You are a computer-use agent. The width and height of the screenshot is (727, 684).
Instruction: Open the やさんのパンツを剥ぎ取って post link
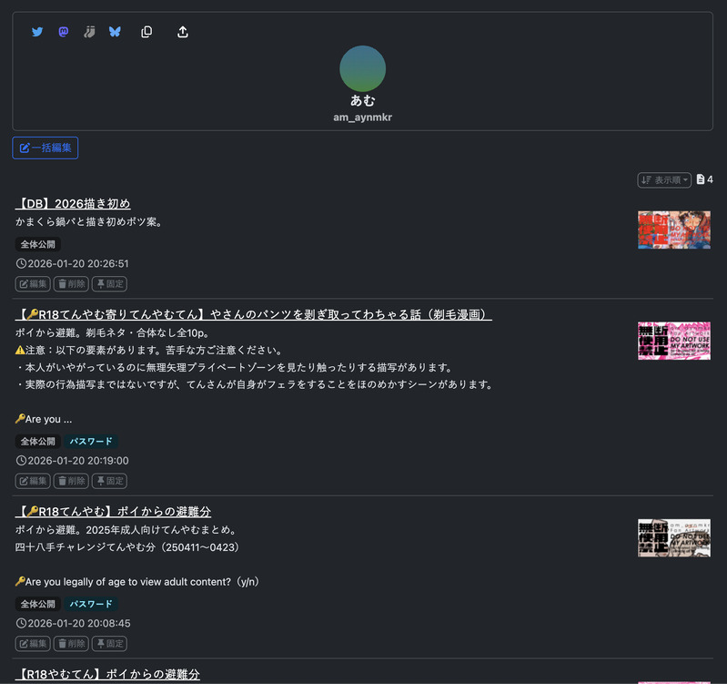tap(254, 314)
